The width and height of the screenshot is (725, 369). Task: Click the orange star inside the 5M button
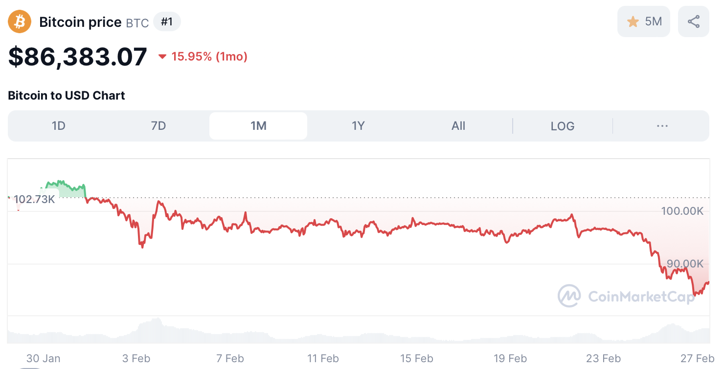pyautogui.click(x=633, y=21)
